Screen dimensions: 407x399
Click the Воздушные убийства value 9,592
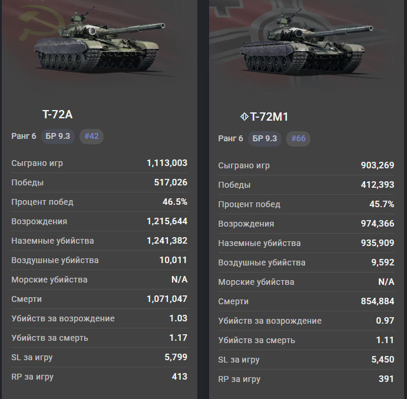(383, 262)
